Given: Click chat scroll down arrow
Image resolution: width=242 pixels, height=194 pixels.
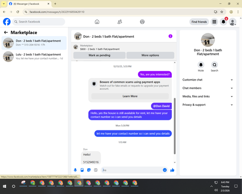Looking at the screenshot, I should point(175,162).
